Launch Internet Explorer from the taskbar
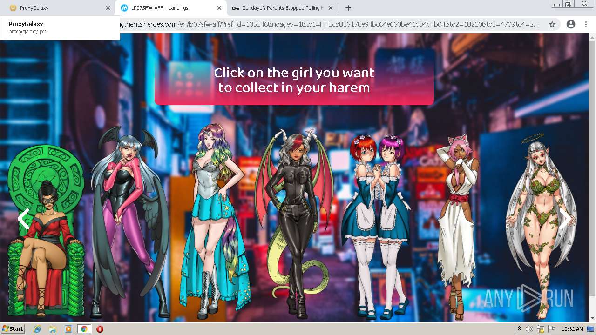This screenshot has width=596, height=335. click(37, 329)
